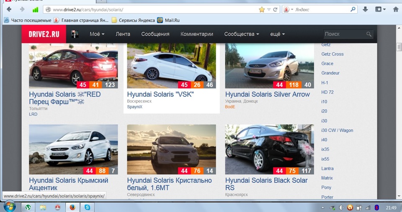Open the file explorer taskbar icon
The image size is (402, 212).
click(43, 207)
